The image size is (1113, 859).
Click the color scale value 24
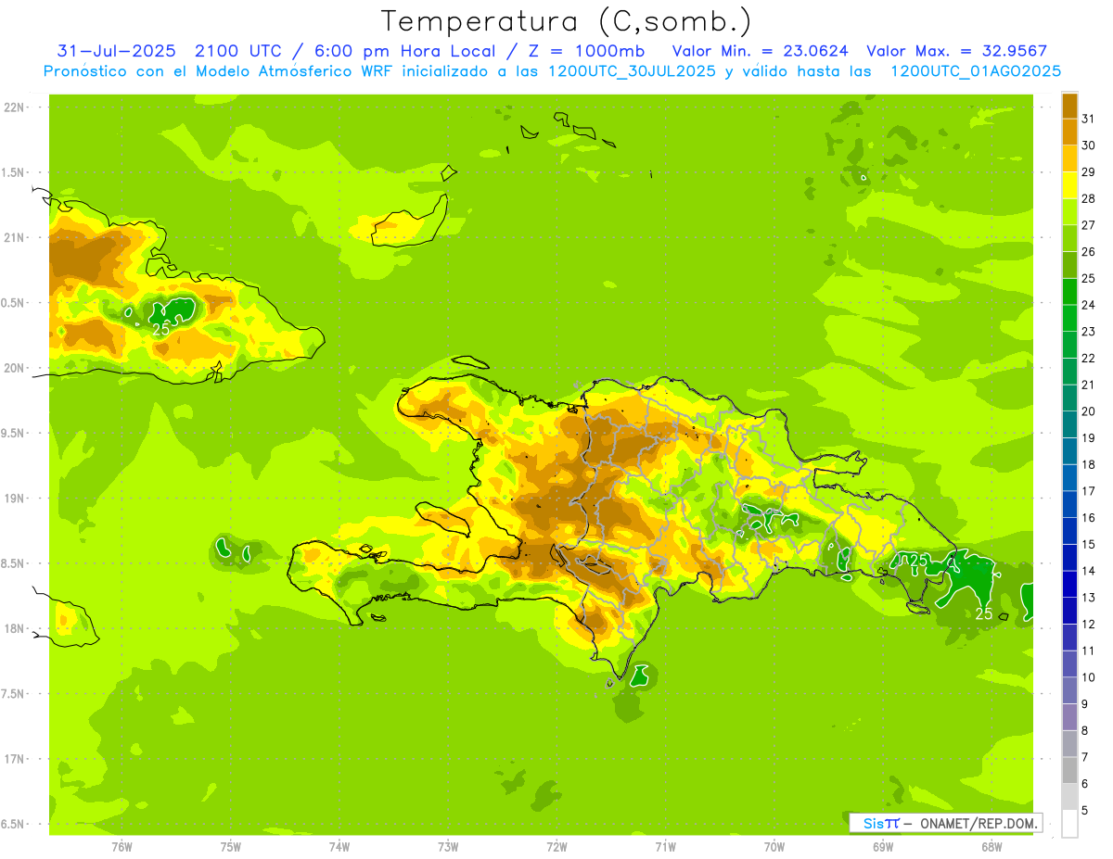(x=1088, y=305)
